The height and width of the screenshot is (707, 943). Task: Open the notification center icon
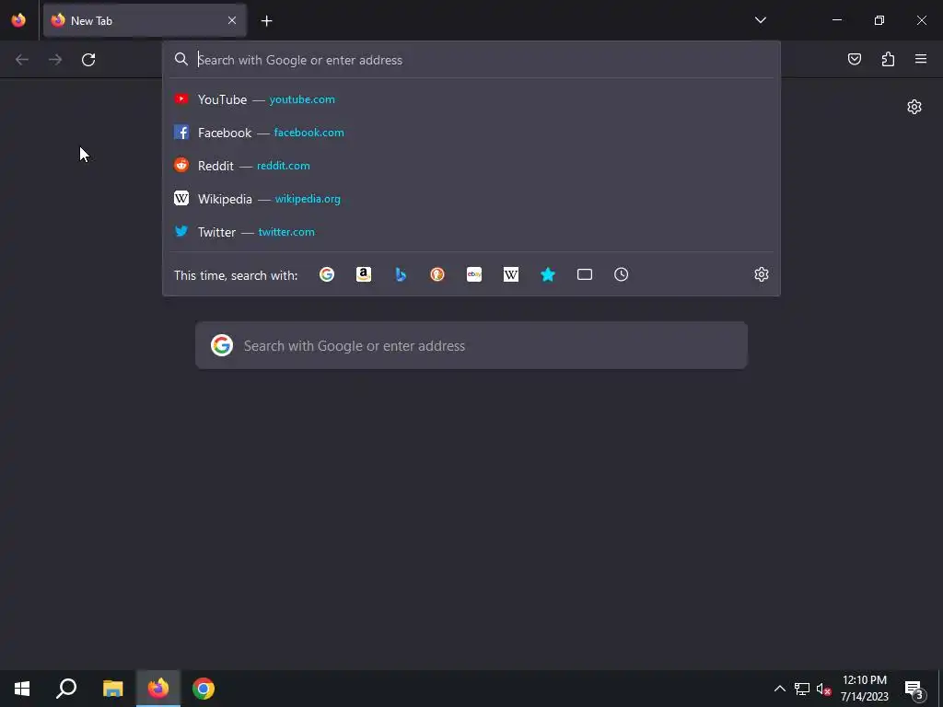(914, 690)
